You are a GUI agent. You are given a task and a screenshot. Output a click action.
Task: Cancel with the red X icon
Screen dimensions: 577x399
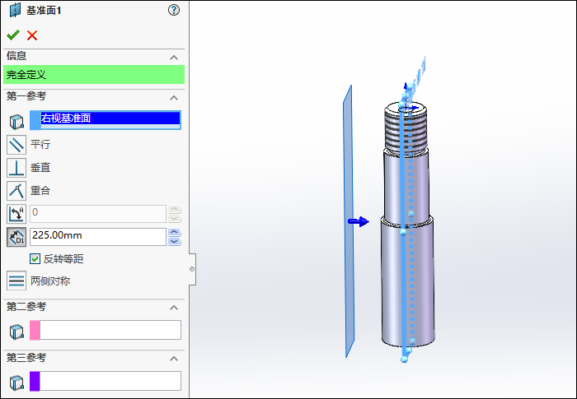(x=32, y=35)
